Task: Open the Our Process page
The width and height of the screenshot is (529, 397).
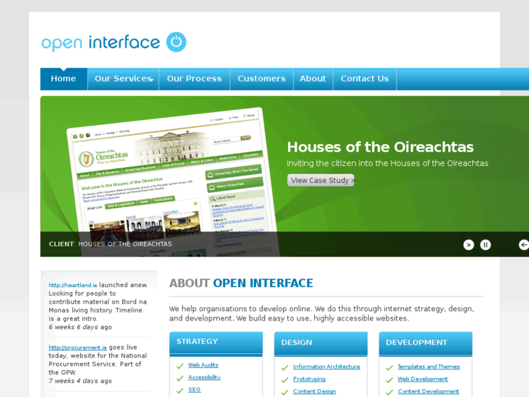Action: pos(194,79)
